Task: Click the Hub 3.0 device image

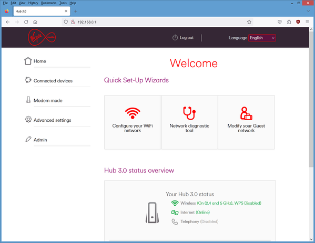Action: pyautogui.click(x=153, y=213)
